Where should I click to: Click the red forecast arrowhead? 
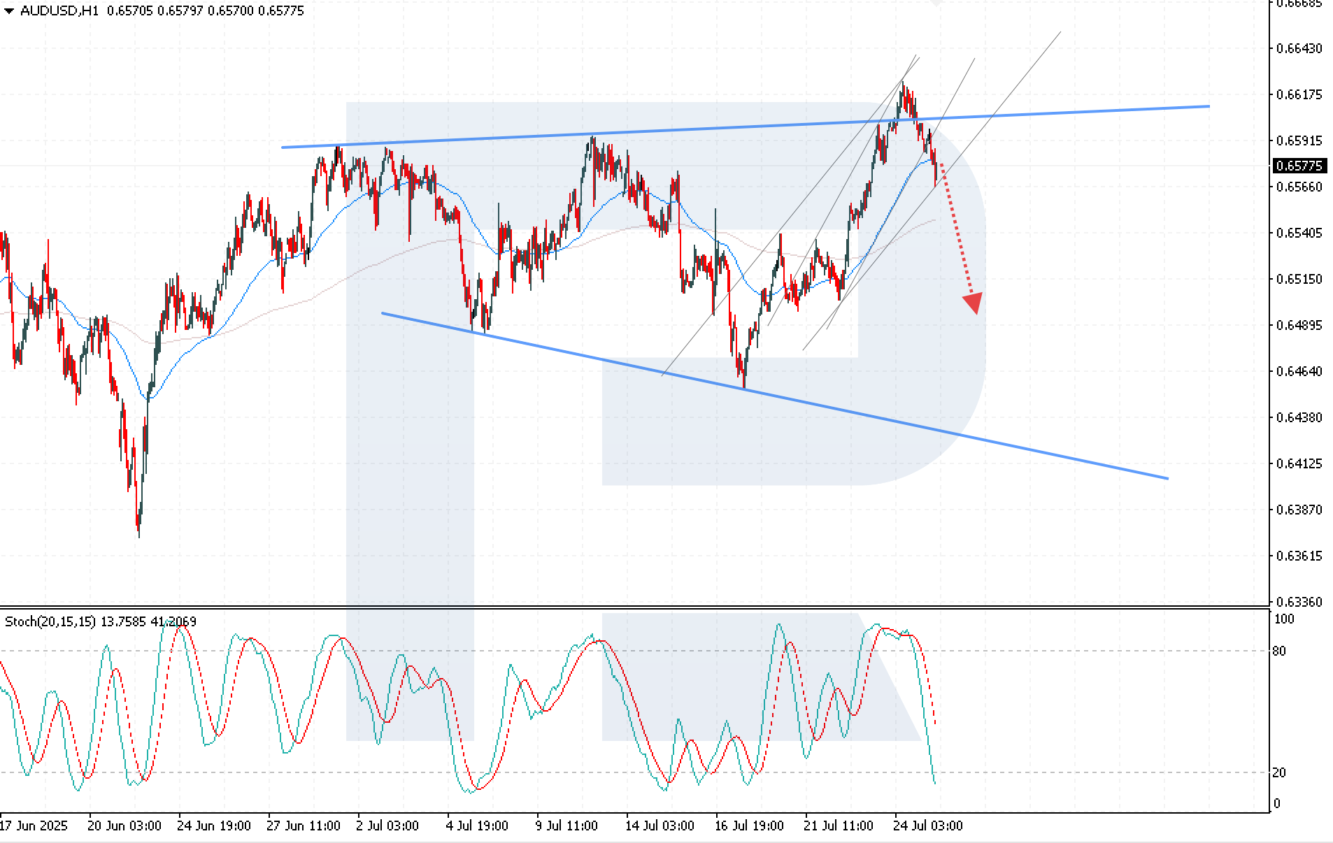click(x=973, y=303)
